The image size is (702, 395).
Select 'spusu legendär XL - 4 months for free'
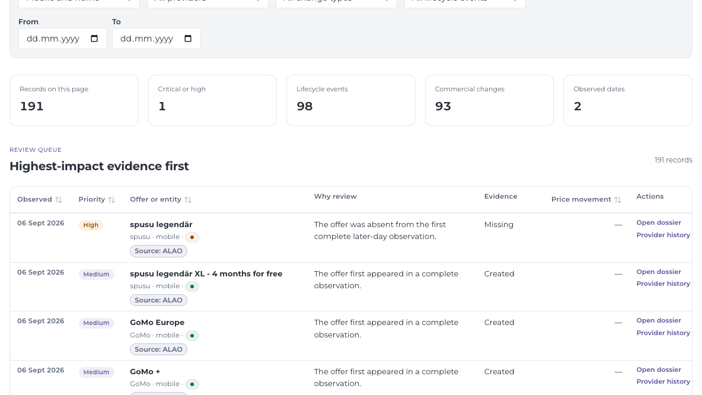[206, 274]
